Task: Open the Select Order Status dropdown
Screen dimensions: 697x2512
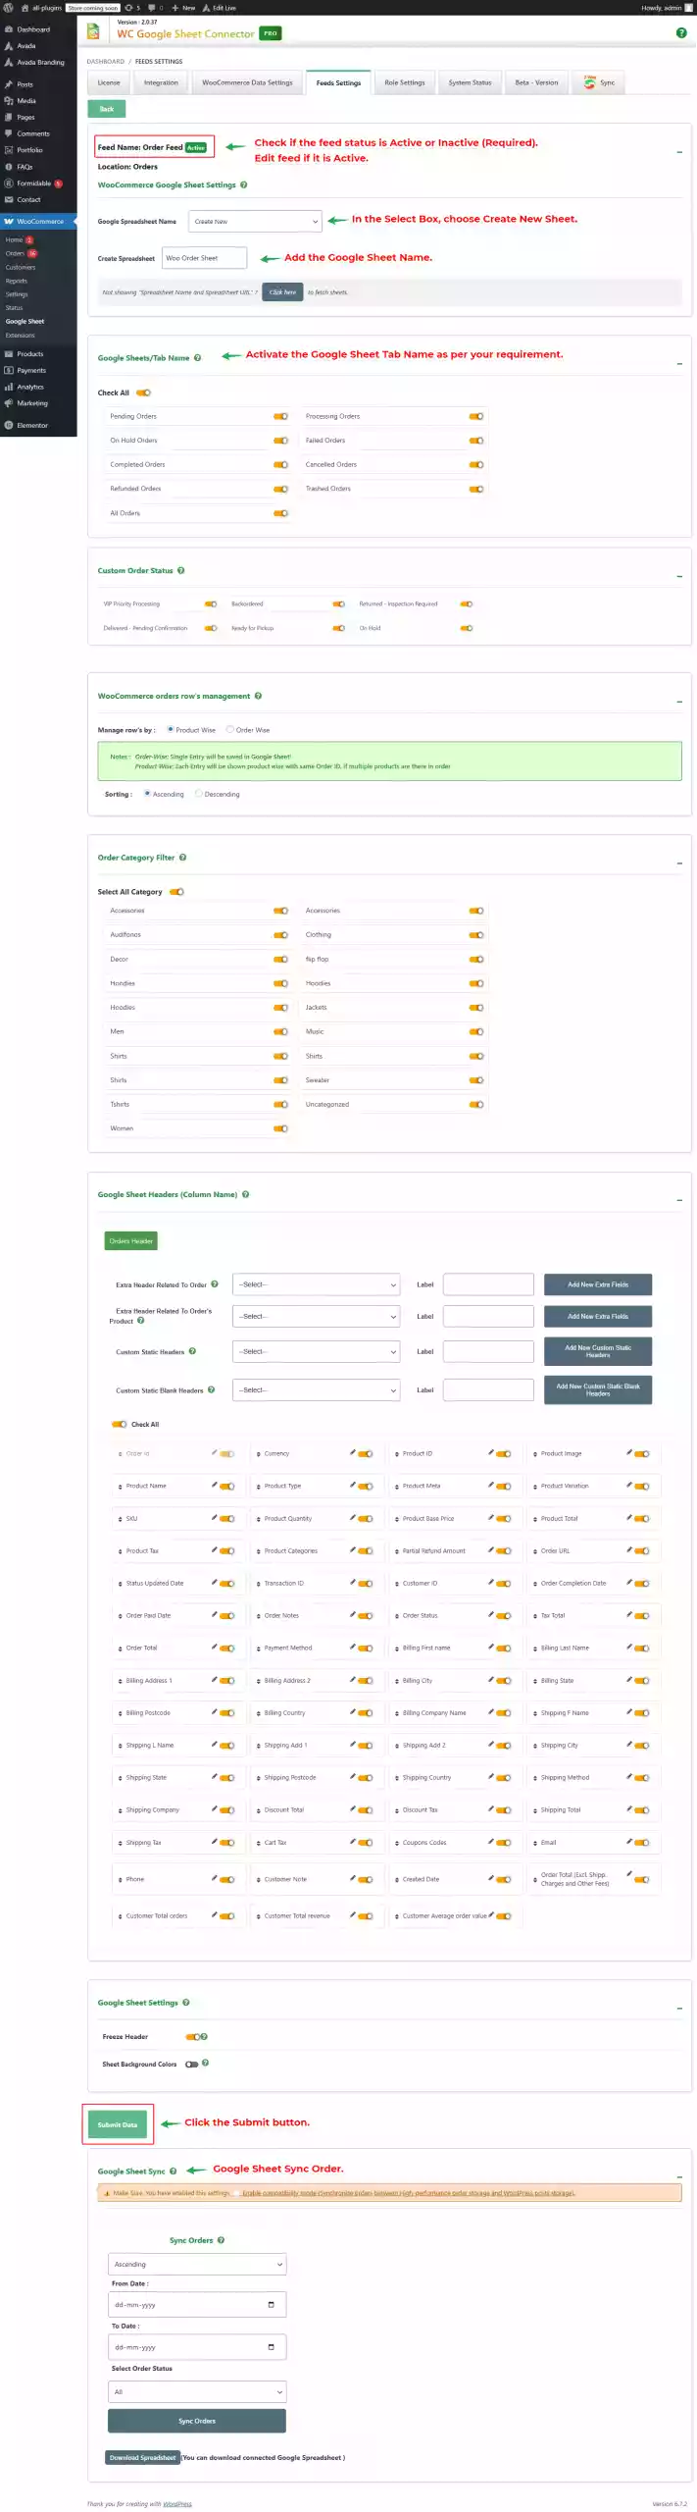Action: [x=197, y=2391]
